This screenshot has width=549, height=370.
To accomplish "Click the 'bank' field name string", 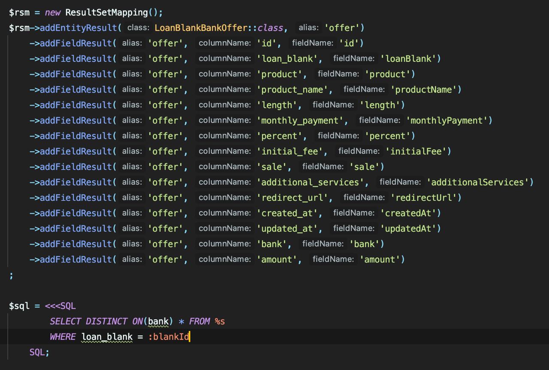I will point(365,244).
